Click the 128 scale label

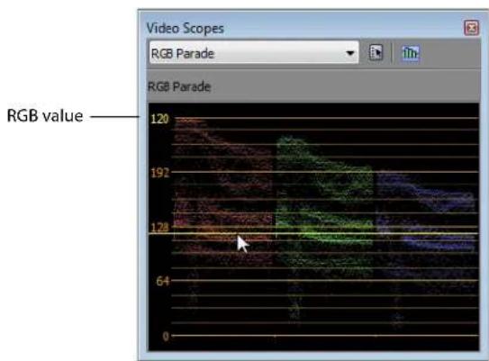click(x=160, y=227)
